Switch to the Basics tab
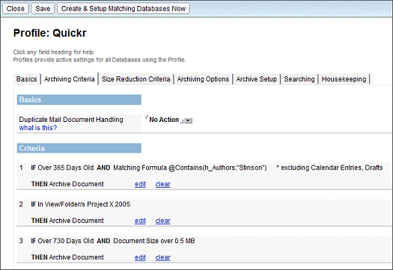This screenshot has height=270, width=393. tap(26, 79)
